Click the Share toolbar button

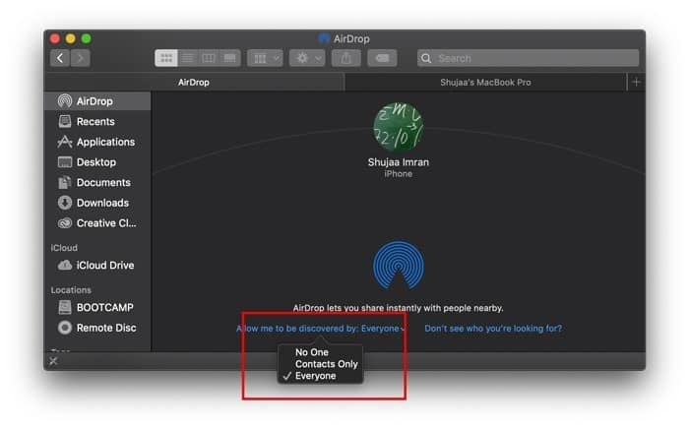pyautogui.click(x=345, y=58)
